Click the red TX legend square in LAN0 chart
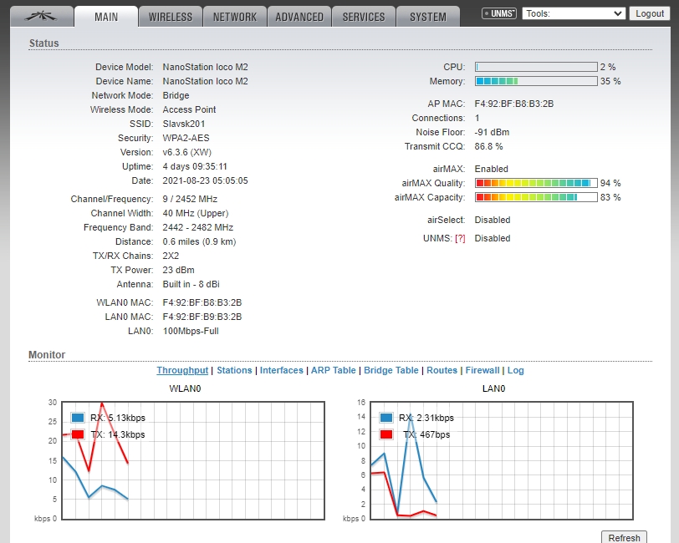679x543 pixels. click(385, 434)
